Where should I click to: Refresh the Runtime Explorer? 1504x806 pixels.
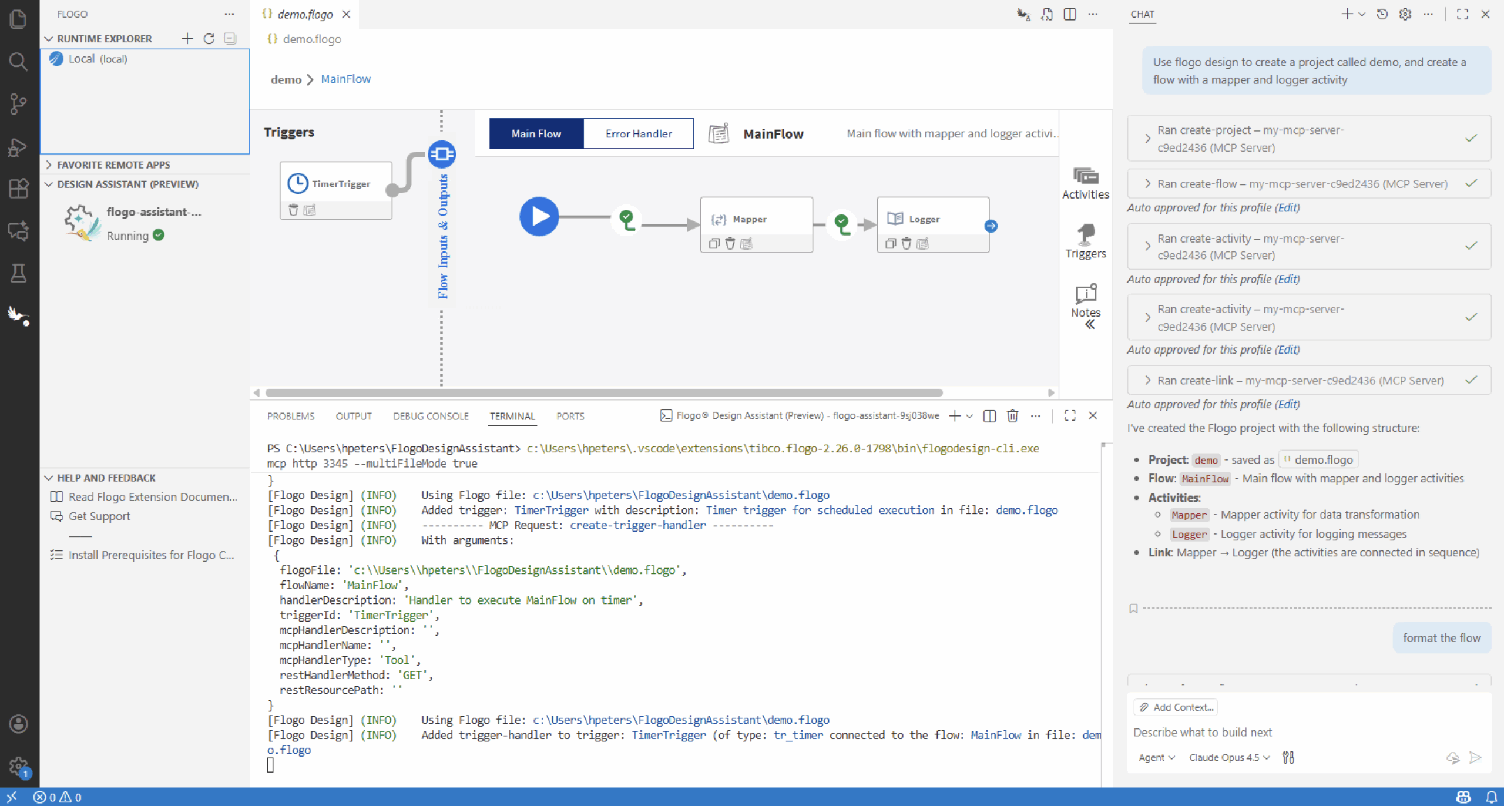coord(209,39)
